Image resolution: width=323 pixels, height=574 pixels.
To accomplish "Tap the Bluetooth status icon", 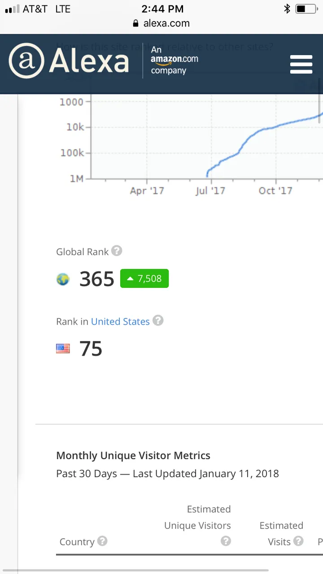I will coord(287,9).
